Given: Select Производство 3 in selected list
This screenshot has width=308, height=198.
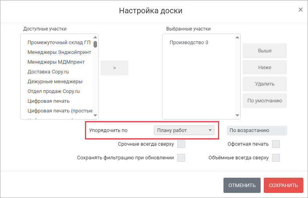Looking at the screenshot, I should pyautogui.click(x=189, y=43).
